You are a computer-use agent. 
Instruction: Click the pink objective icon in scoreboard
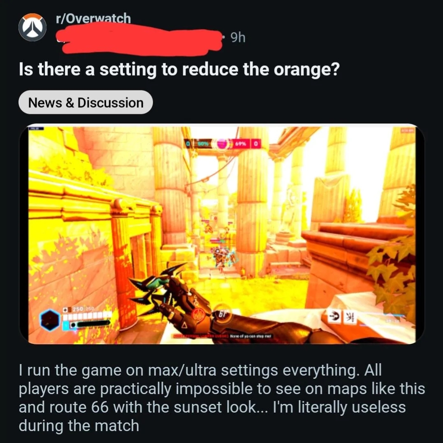(223, 144)
